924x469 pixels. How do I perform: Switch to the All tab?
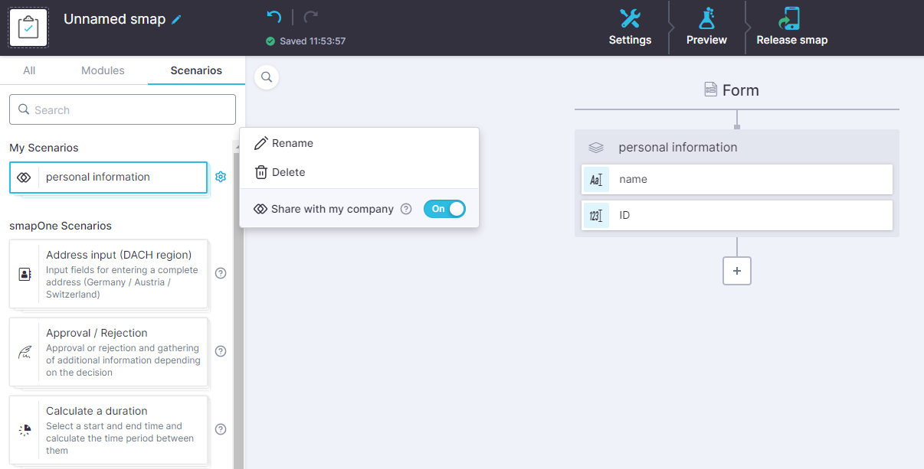click(x=31, y=70)
